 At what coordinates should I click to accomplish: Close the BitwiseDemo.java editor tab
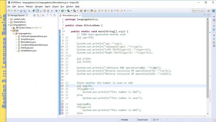pos(80,15)
